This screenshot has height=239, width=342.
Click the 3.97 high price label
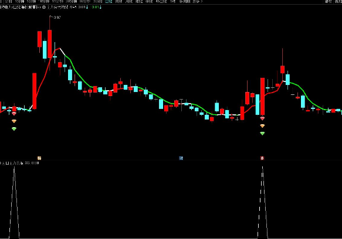[x=57, y=18]
